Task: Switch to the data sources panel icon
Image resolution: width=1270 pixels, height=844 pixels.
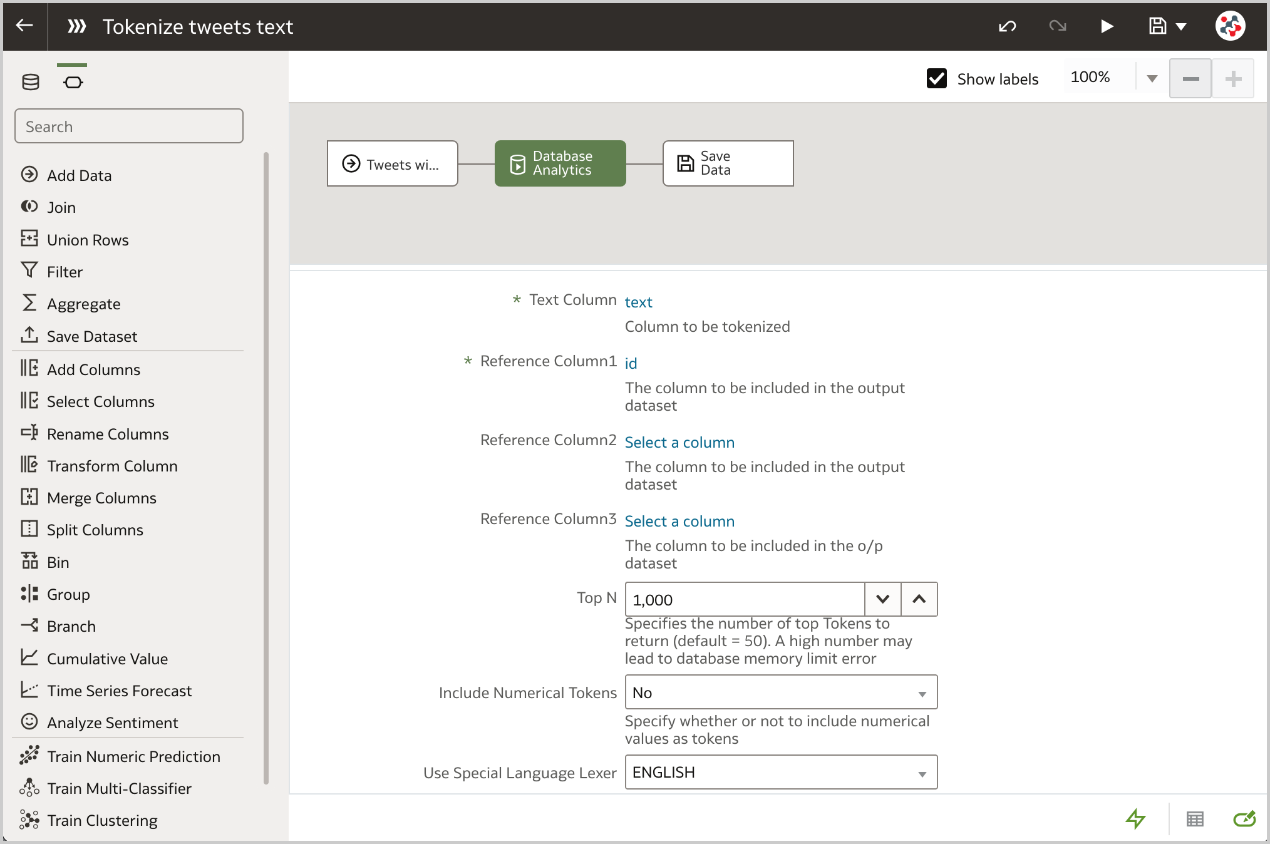Action: [x=30, y=80]
